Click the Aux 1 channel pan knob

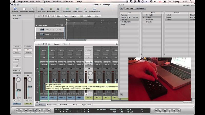(x=90, y=73)
